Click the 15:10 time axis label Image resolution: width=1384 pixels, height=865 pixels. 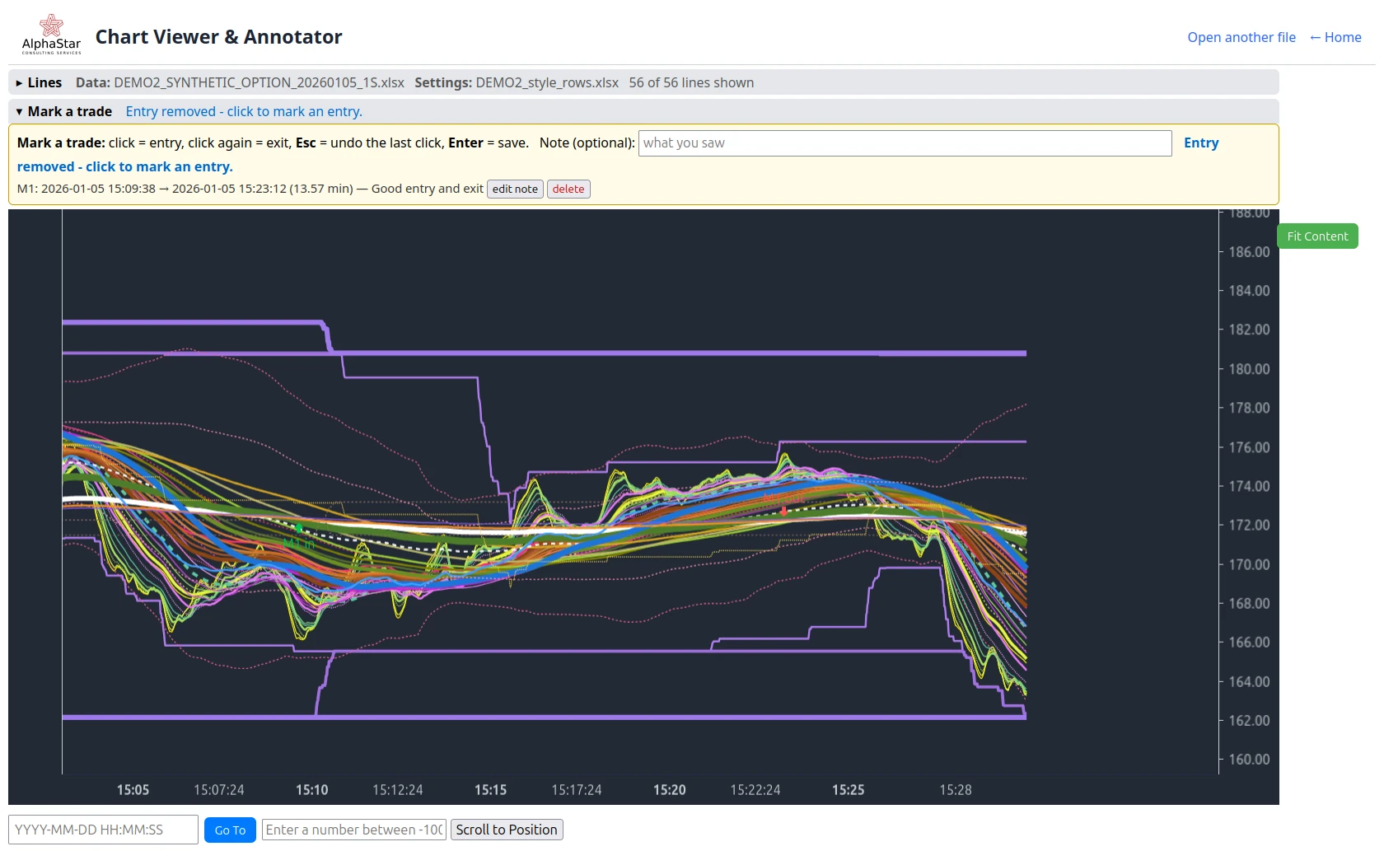click(x=311, y=789)
